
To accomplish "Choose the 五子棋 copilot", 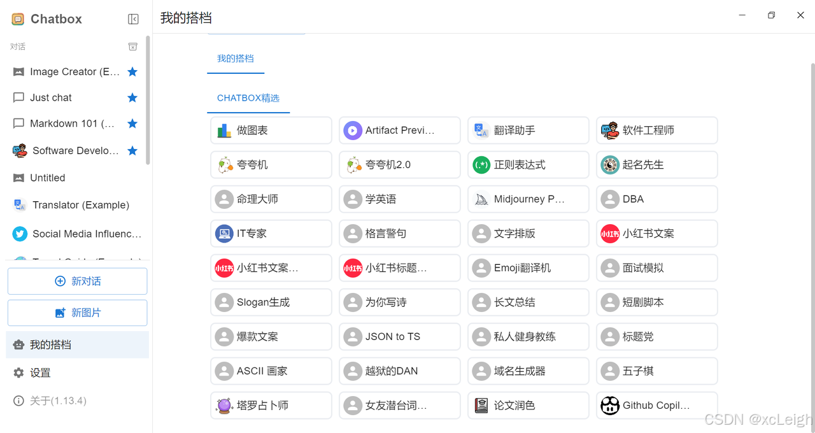I will [657, 371].
